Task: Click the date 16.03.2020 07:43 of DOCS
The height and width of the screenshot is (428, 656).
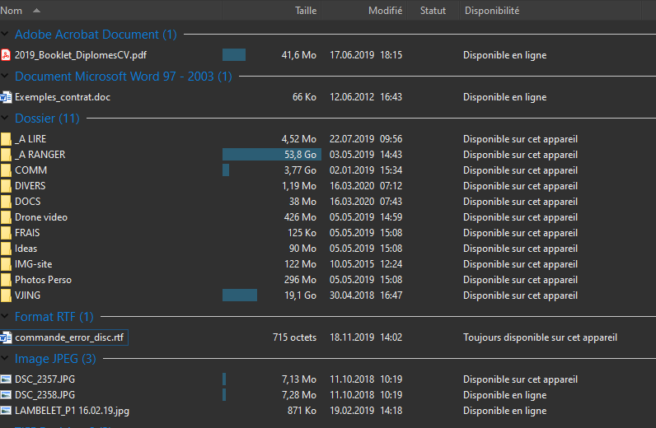Action: click(x=366, y=202)
